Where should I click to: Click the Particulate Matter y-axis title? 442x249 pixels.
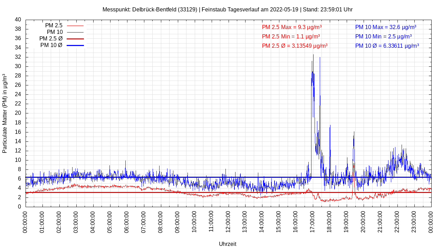[5, 113]
